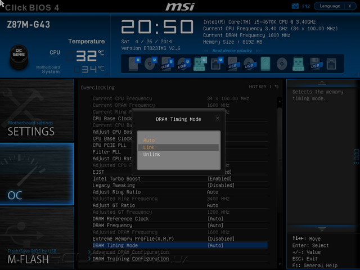The image size is (360, 270).
Task: Select the non-UEFI USB optical disc icon
Action: (x=250, y=64)
